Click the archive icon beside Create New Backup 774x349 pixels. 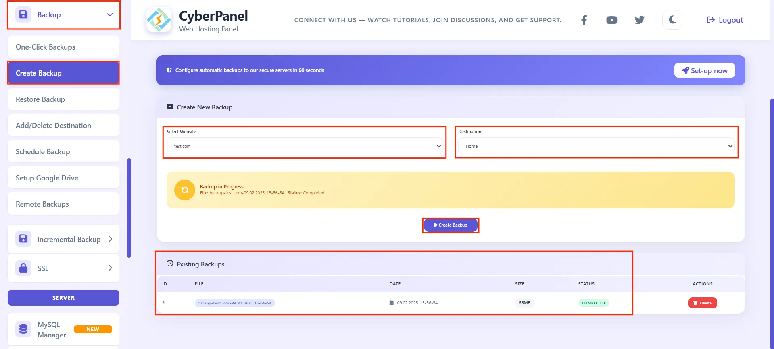point(170,107)
